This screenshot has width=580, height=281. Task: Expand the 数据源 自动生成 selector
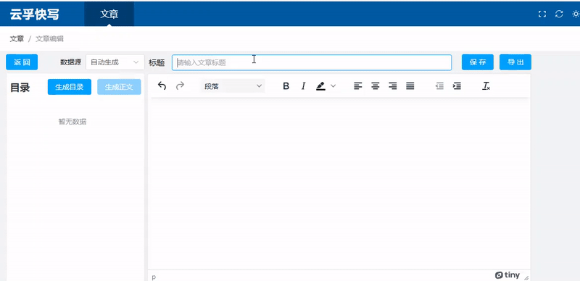tap(115, 62)
